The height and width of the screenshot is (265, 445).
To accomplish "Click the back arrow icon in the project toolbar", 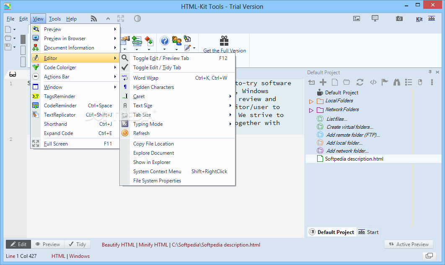I will point(311,82).
